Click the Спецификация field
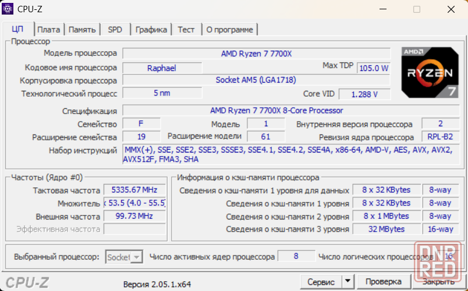 coord(276,110)
